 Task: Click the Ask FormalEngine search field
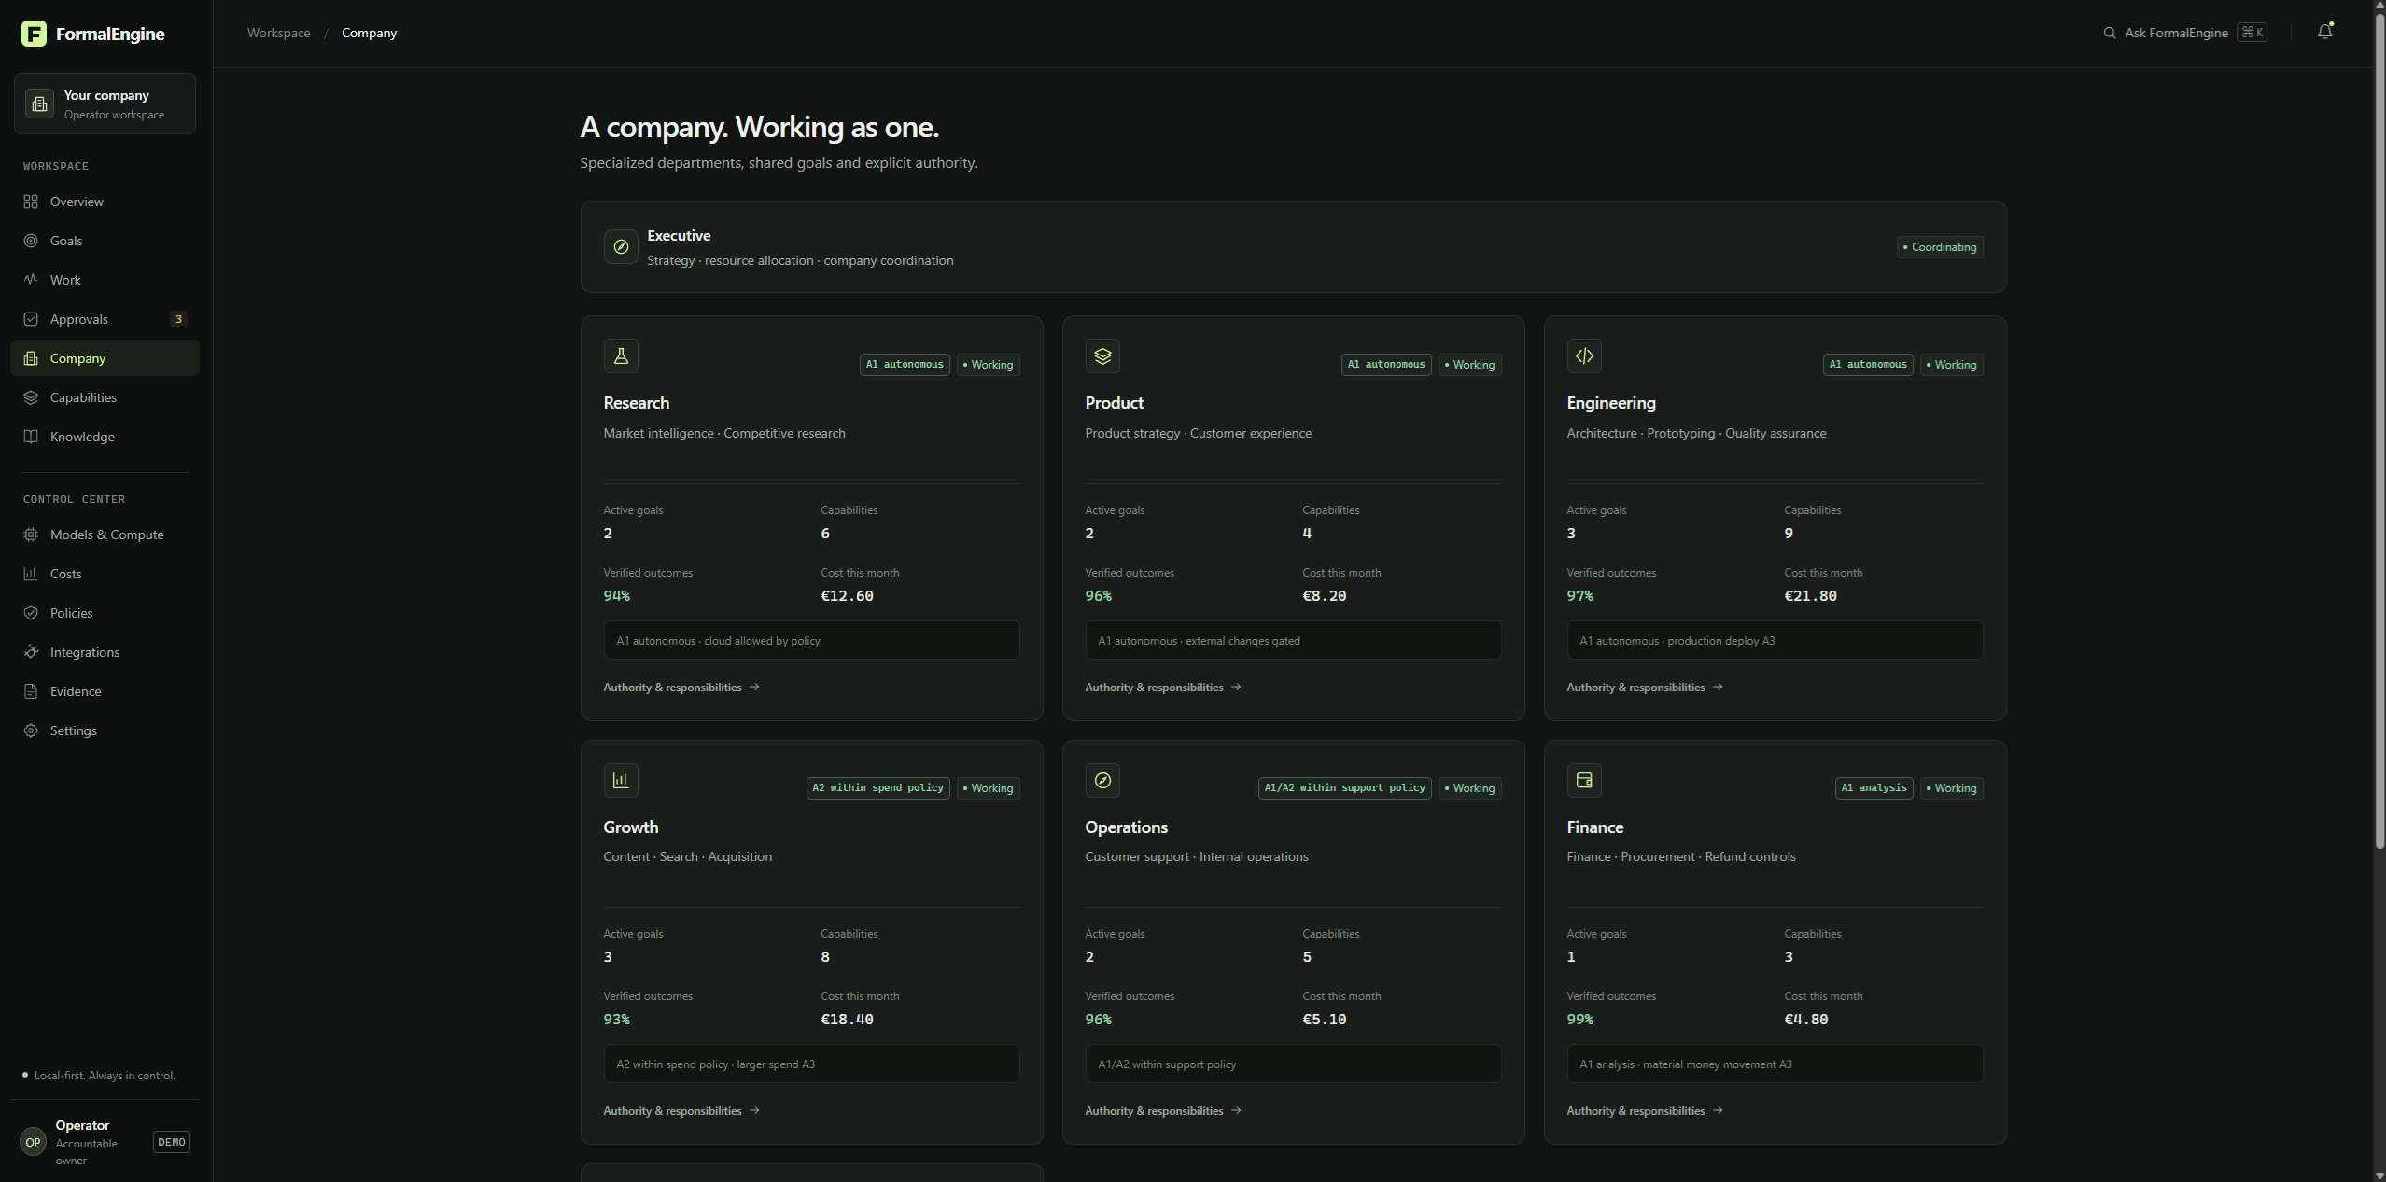[2184, 33]
